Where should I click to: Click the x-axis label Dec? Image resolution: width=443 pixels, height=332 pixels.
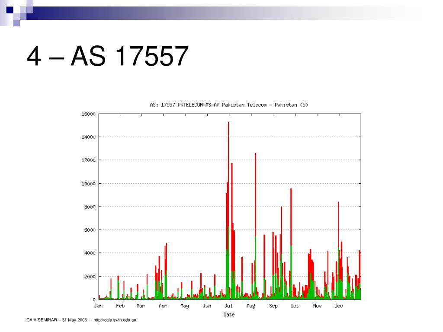pyautogui.click(x=338, y=306)
